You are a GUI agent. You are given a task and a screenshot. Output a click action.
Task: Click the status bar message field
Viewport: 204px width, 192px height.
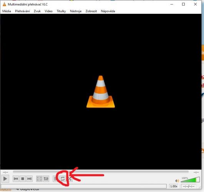(x=84, y=186)
